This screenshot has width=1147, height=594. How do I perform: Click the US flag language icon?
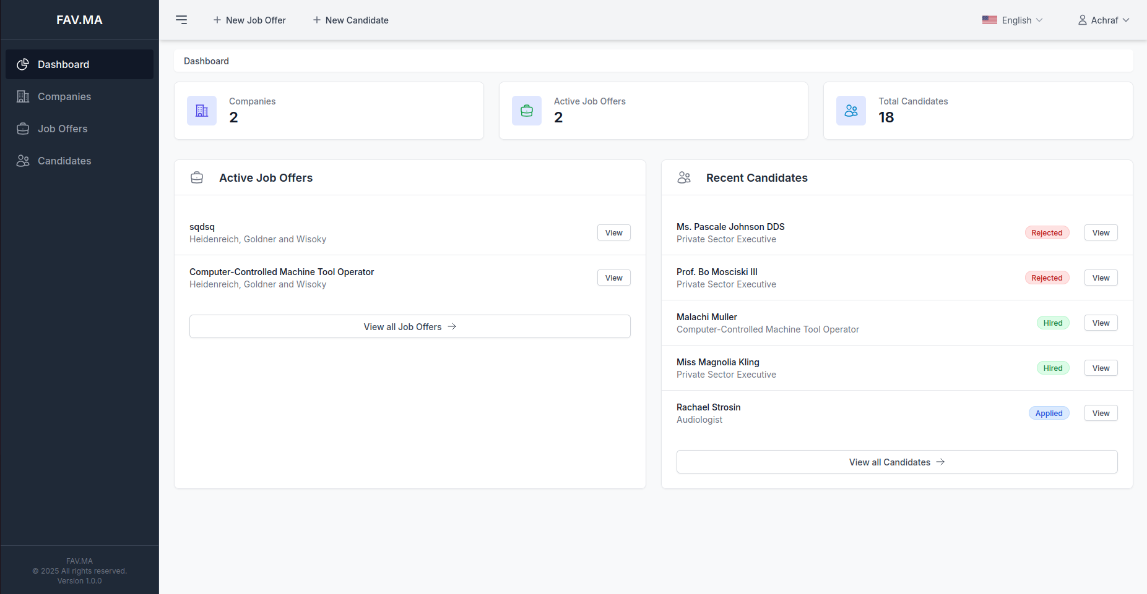tap(989, 20)
